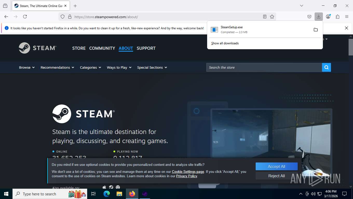Click the URL address bar
The height and width of the screenshot is (199, 353).
(x=167, y=17)
